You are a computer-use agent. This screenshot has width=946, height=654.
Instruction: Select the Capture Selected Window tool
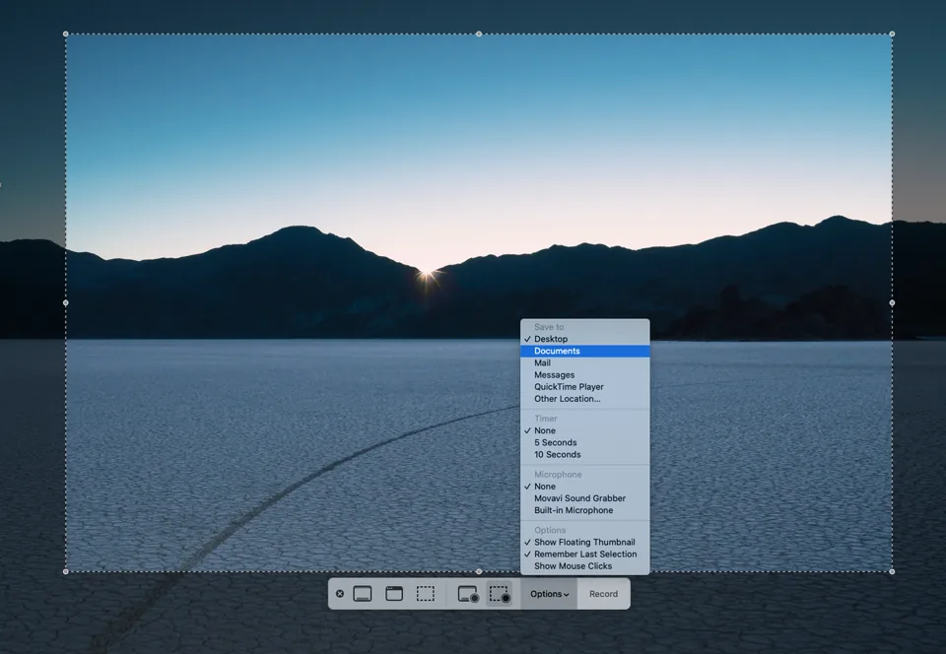[x=394, y=593]
